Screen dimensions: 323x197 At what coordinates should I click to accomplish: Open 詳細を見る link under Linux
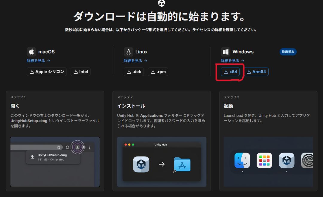[135, 61]
